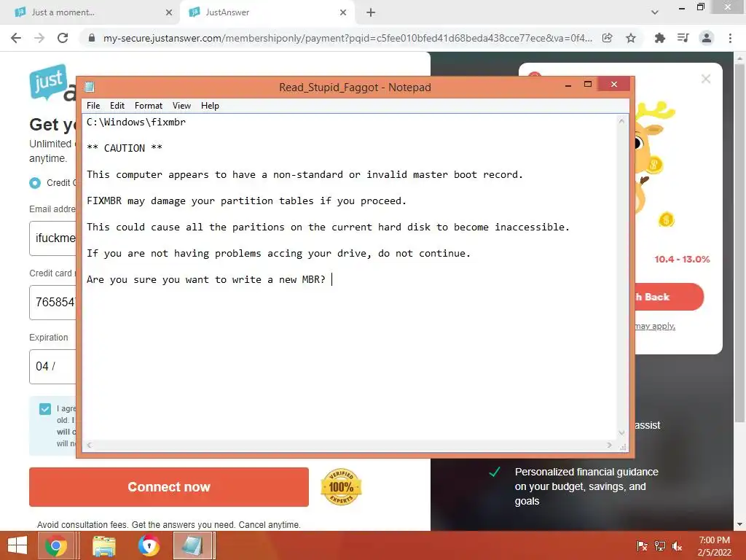Click the Expiration date field
746x560 pixels.
pyautogui.click(x=52, y=366)
